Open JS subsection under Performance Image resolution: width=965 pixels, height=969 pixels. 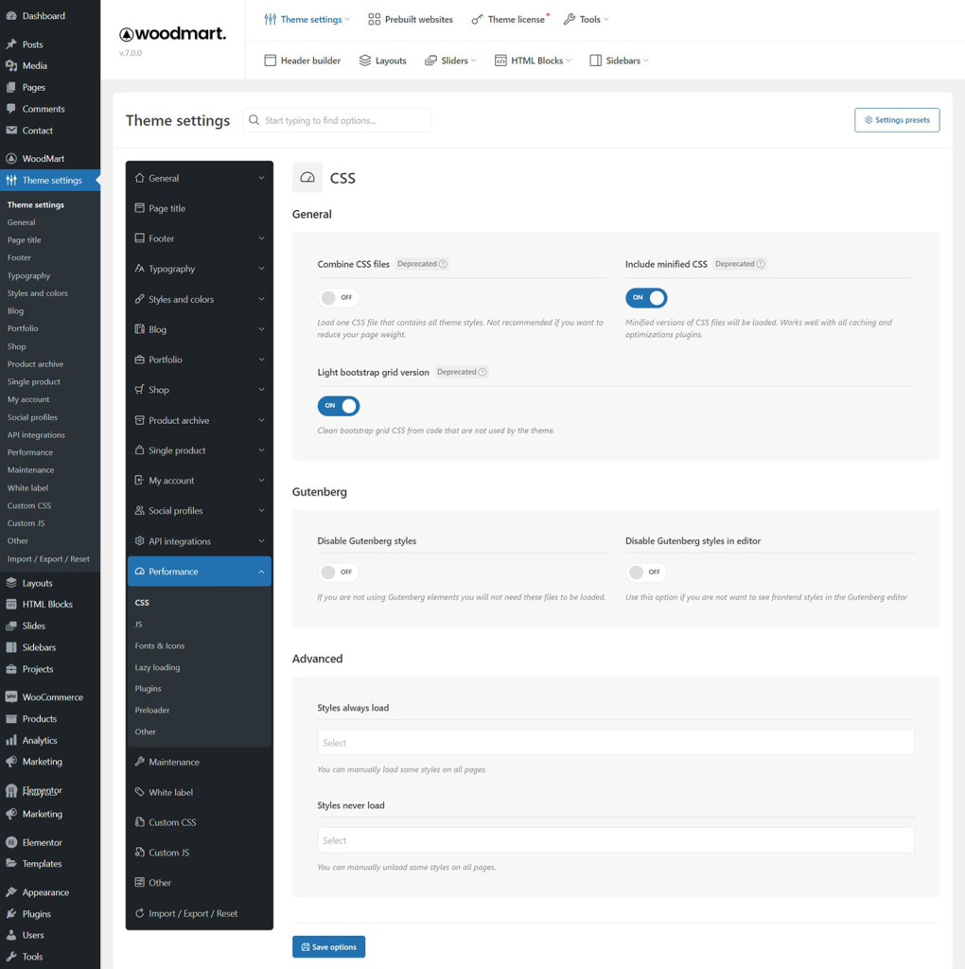(139, 625)
